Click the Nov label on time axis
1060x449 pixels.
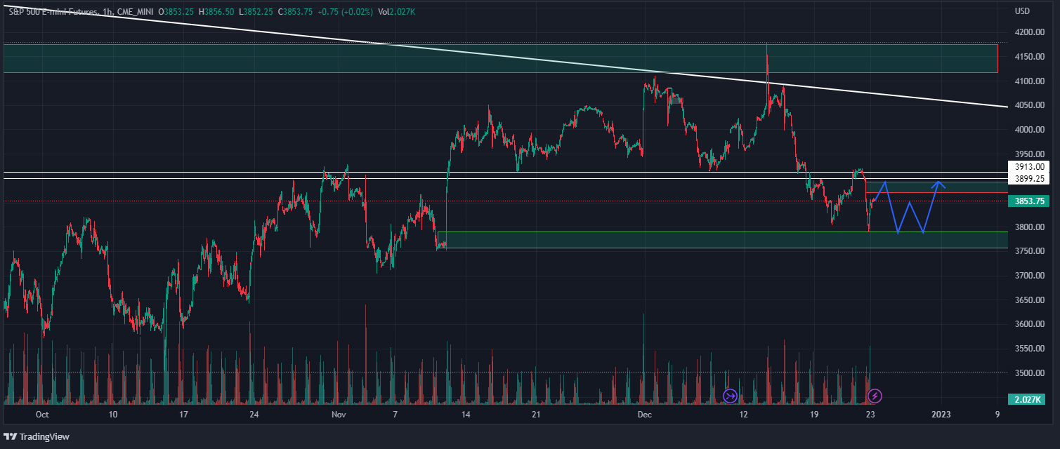(x=339, y=415)
